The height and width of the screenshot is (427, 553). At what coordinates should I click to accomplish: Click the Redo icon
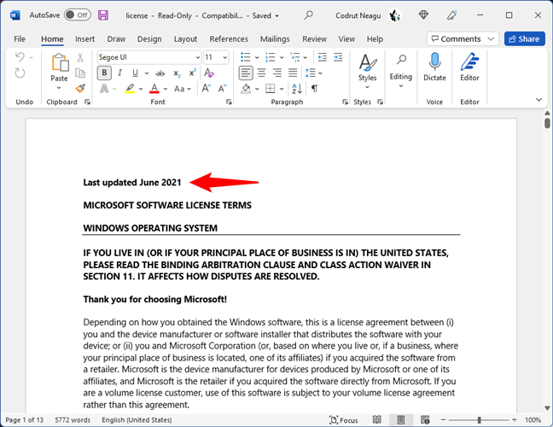coord(20,73)
